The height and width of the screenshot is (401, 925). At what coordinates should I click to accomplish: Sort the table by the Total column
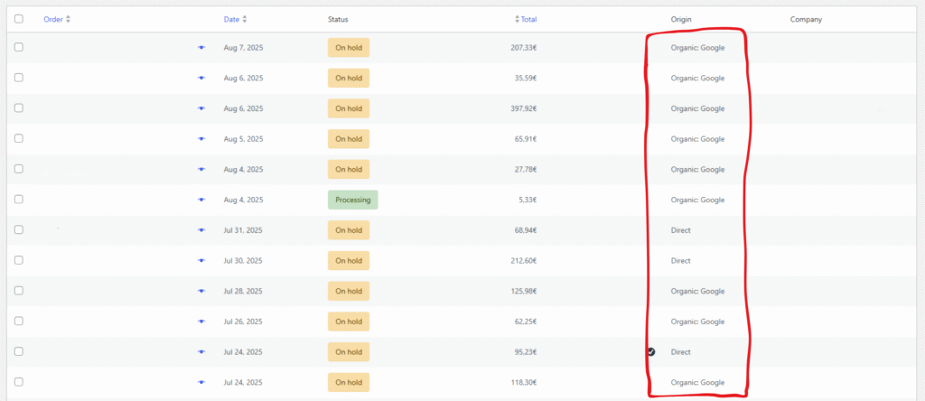click(527, 20)
